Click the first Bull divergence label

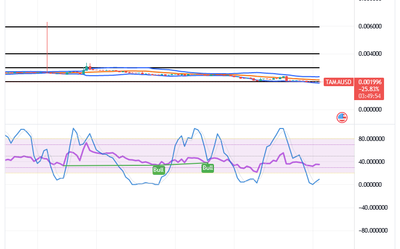[159, 170]
